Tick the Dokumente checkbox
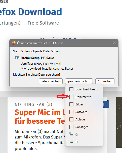 pyautogui.click(x=71, y=97)
